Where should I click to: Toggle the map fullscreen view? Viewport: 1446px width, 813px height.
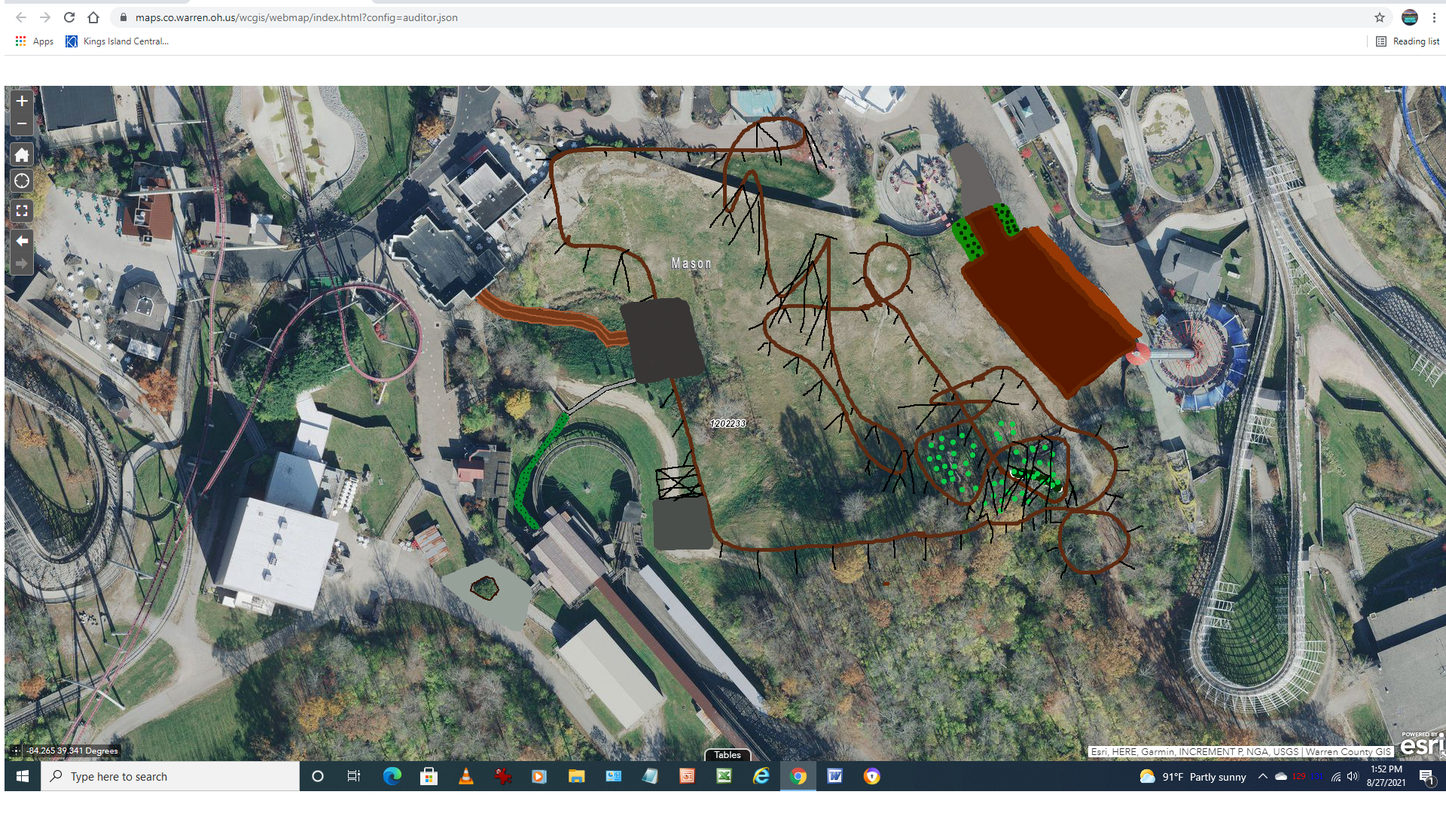pyautogui.click(x=22, y=211)
